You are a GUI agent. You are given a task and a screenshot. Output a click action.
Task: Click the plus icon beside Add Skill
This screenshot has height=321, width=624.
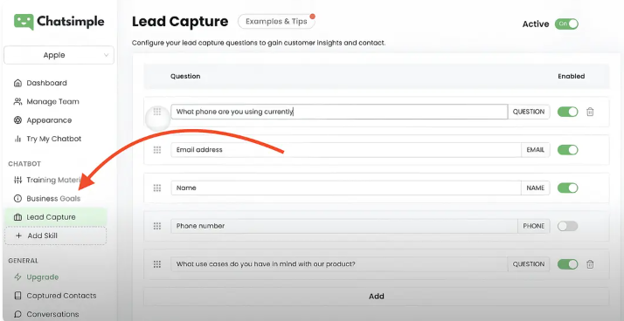click(x=18, y=236)
